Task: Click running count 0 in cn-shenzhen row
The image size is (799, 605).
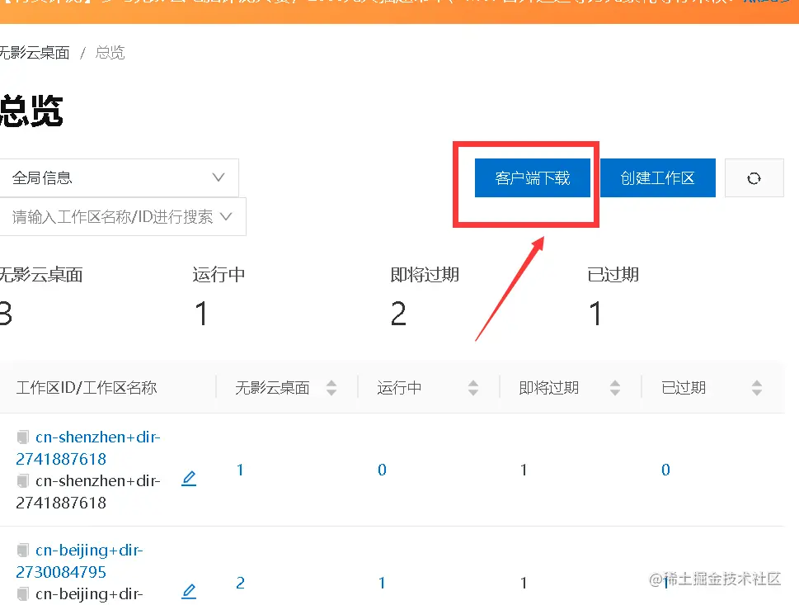Action: point(382,470)
